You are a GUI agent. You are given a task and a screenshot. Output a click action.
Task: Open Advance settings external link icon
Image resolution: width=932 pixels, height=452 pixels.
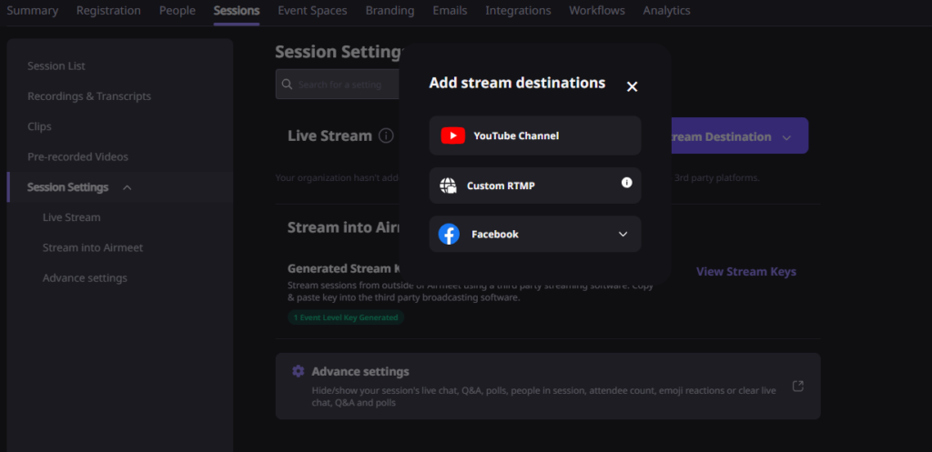pyautogui.click(x=797, y=386)
